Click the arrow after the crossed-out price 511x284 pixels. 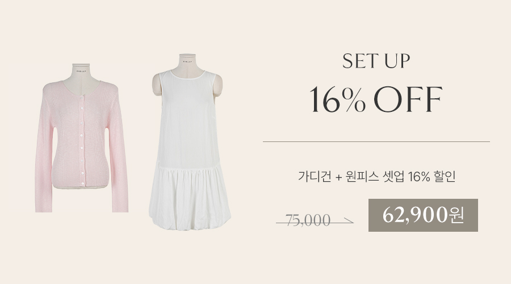tap(348, 222)
